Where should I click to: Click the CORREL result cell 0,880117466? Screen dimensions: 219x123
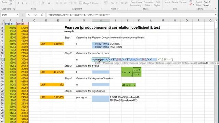(x=101, y=44)
